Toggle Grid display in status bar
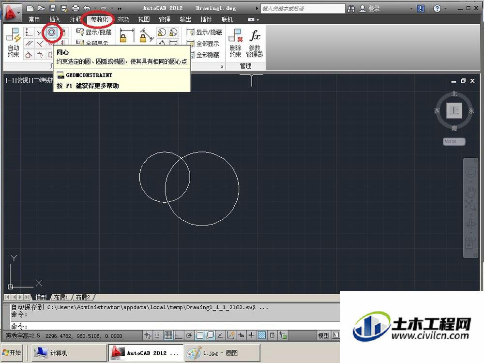This screenshot has height=363, width=484. point(168,335)
